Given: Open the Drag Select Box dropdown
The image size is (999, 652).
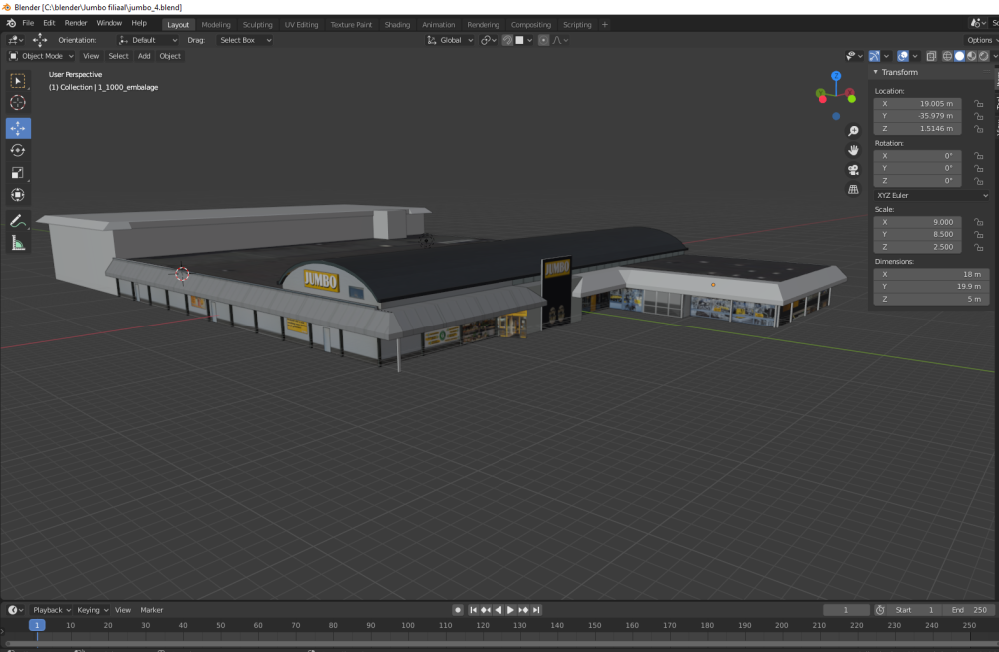Looking at the screenshot, I should (x=245, y=40).
